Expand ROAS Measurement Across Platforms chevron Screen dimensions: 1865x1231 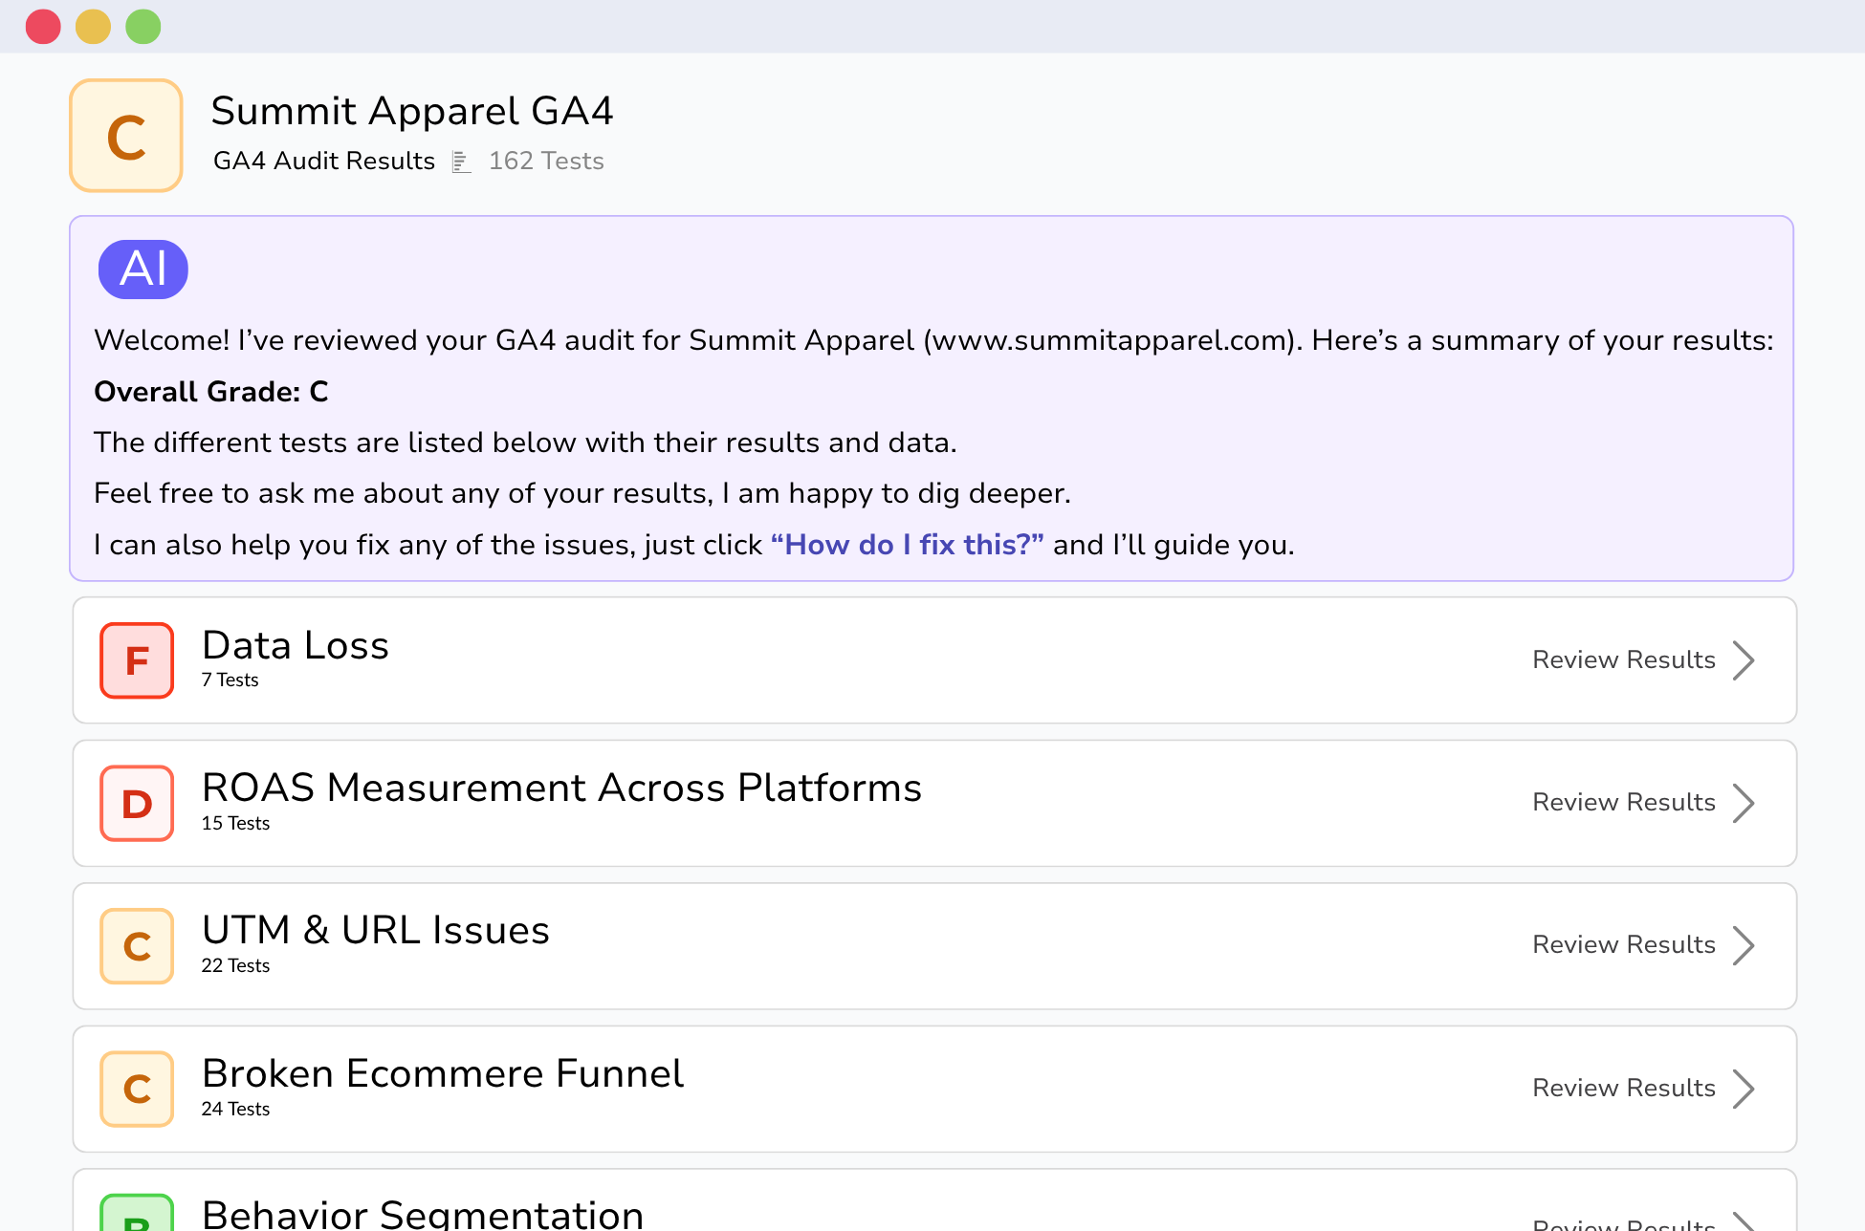[1744, 803]
